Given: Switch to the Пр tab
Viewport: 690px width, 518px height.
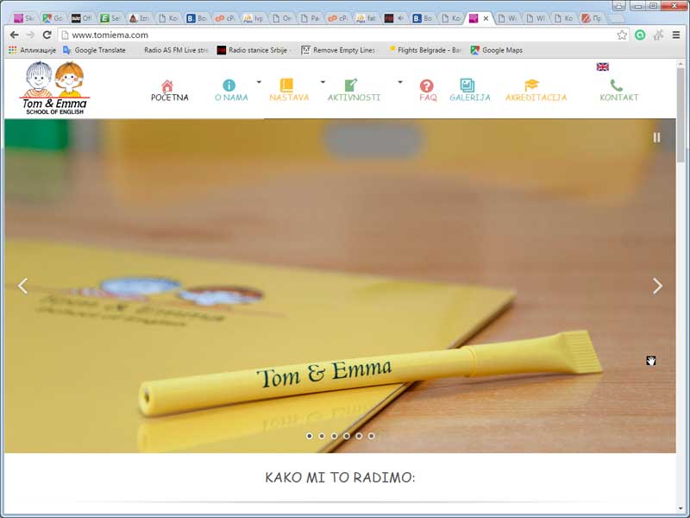Looking at the screenshot, I should pyautogui.click(x=592, y=18).
